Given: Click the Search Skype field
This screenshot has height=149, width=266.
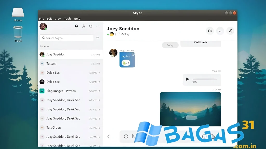Looking at the screenshot, I should click(67, 38).
